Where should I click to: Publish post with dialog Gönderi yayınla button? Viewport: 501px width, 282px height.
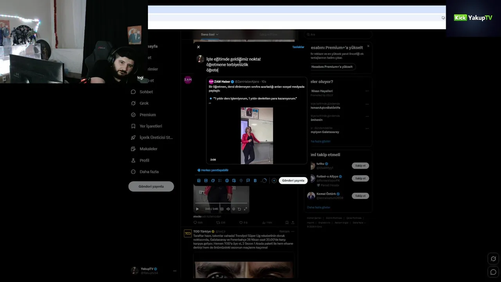click(x=293, y=181)
